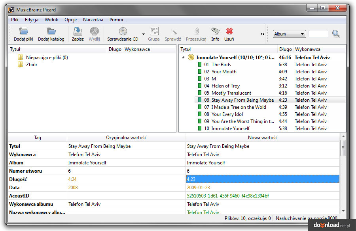Click the Sprawdź lookup icon

point(174,31)
